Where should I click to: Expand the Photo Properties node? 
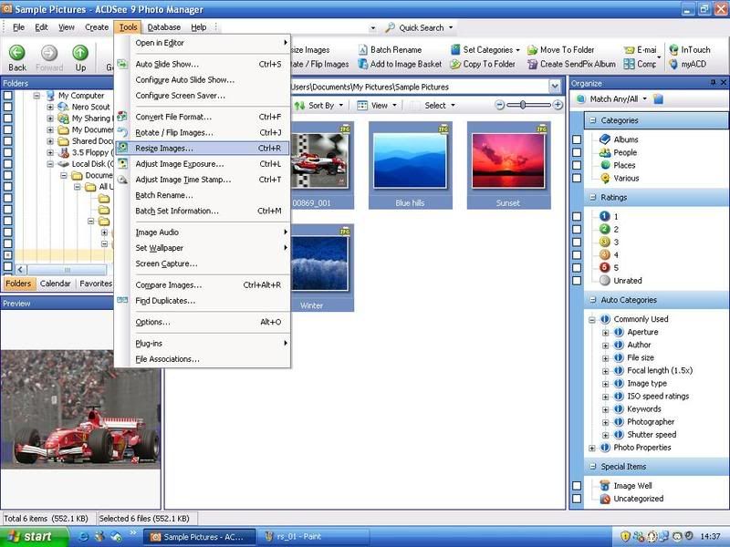coord(591,449)
